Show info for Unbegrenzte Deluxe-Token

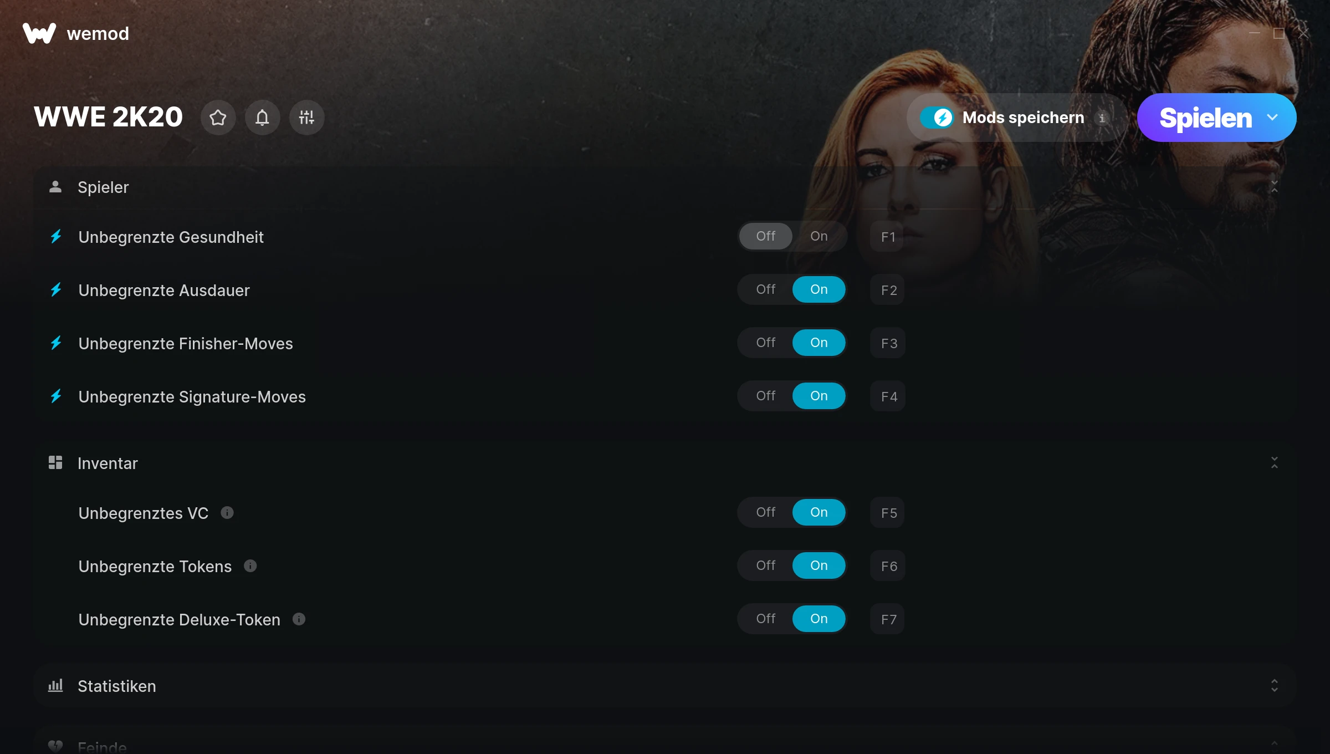tap(299, 619)
